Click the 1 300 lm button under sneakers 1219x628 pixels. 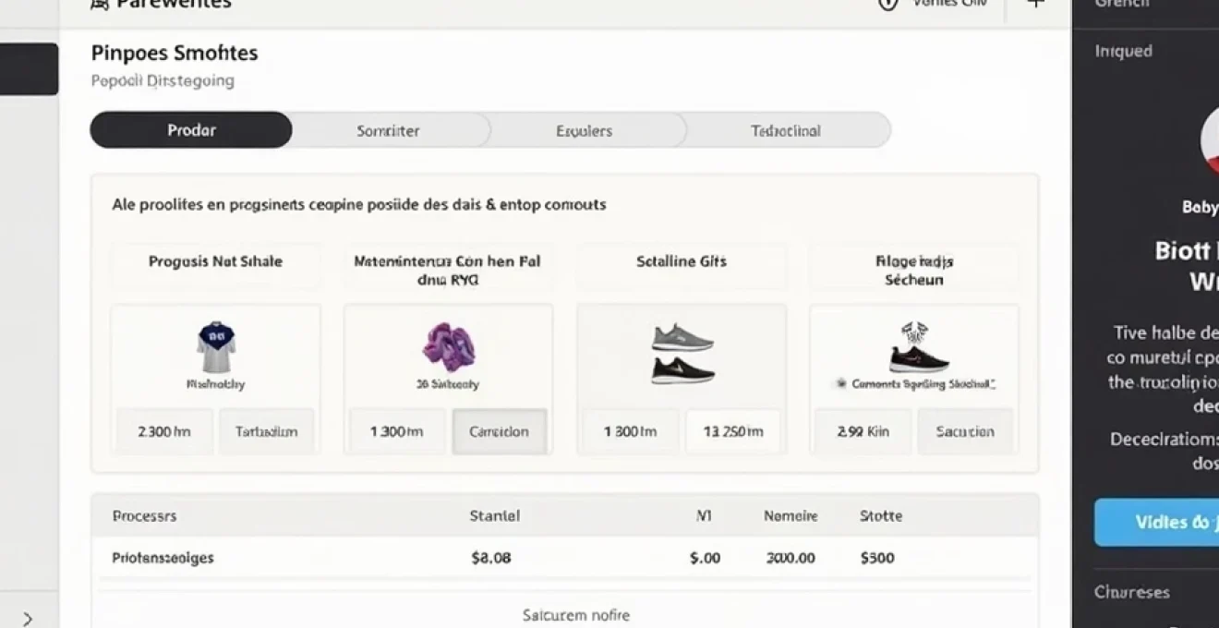click(631, 431)
